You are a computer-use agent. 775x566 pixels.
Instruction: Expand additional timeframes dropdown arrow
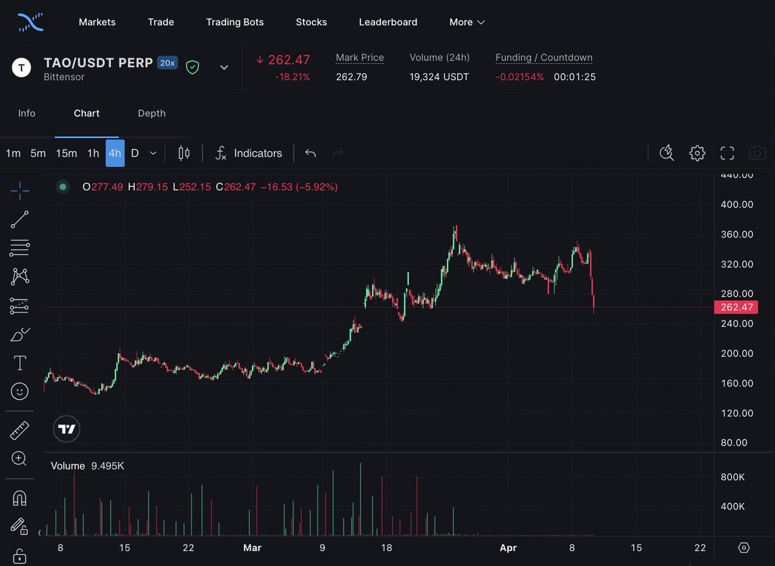[x=153, y=153]
